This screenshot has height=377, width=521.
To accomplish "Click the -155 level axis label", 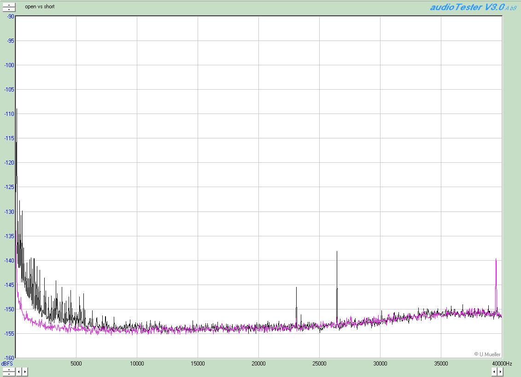I will [x=9, y=334].
